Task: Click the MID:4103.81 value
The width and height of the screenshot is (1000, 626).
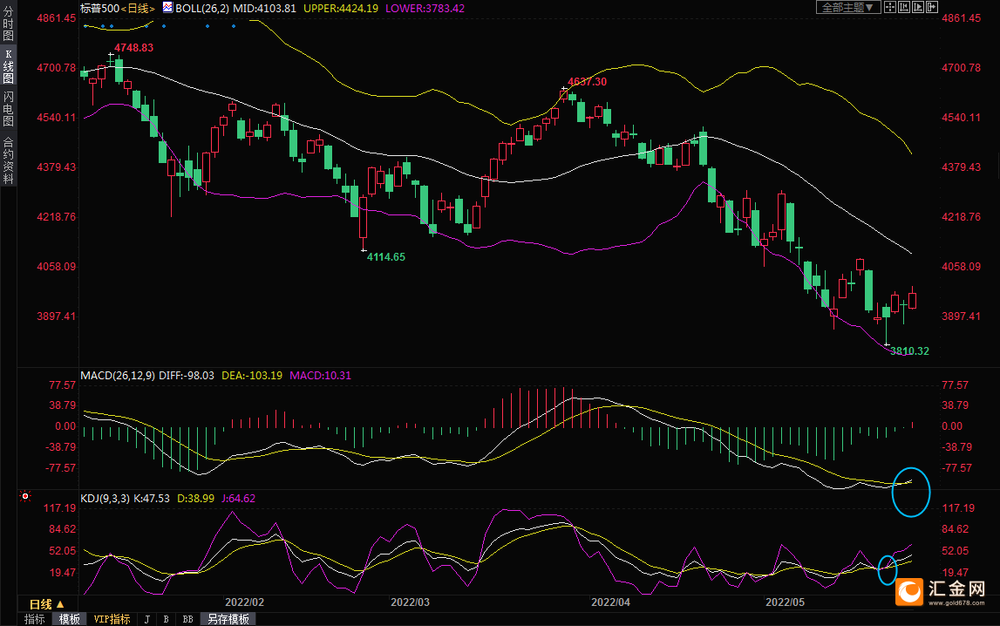Action: pos(265,9)
